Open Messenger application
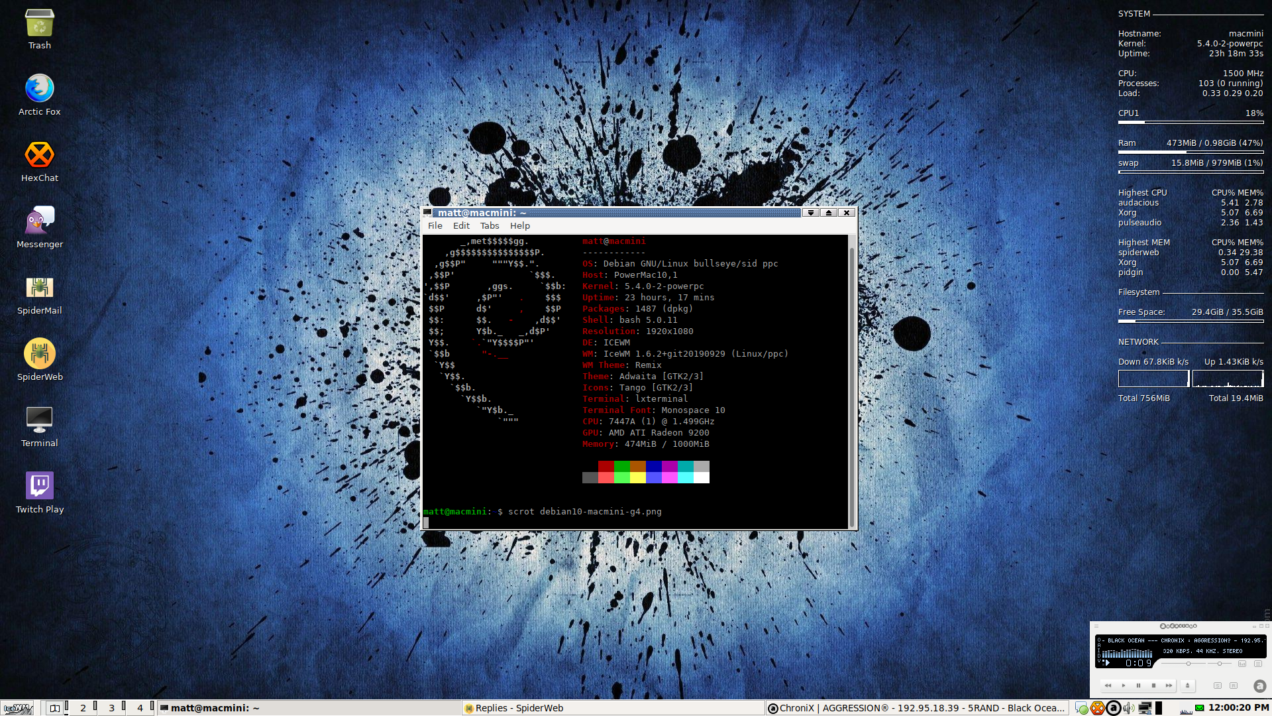This screenshot has width=1272, height=716. [x=39, y=222]
